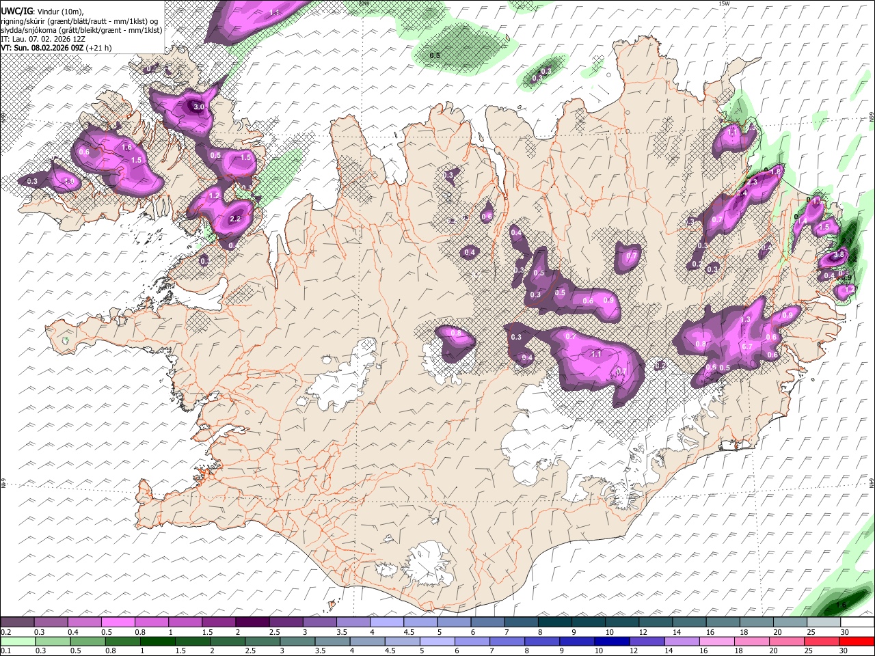Click the pale lavender swatch labeled 4 in the upper legend

(x=387, y=623)
